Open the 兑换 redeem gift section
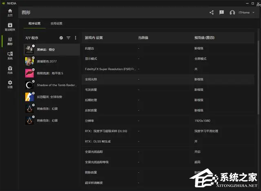261x191 pixels. click(10, 70)
